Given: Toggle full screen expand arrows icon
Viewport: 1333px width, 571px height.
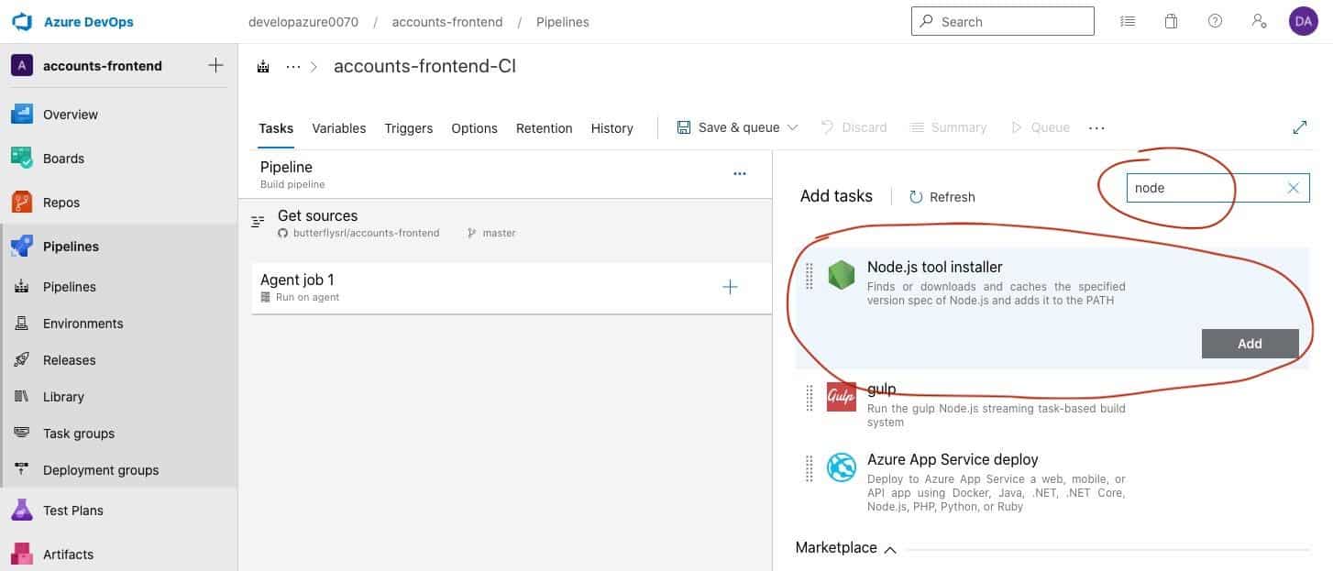Looking at the screenshot, I should (x=1300, y=127).
